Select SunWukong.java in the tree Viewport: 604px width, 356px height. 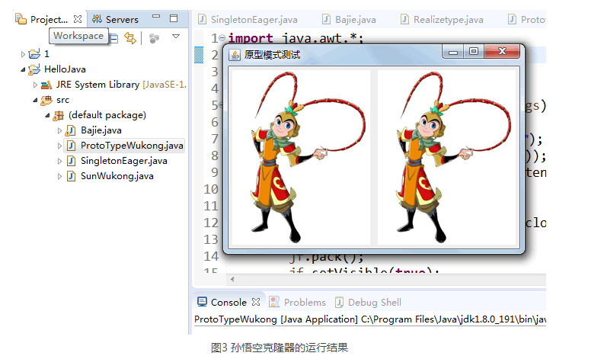[x=117, y=176]
